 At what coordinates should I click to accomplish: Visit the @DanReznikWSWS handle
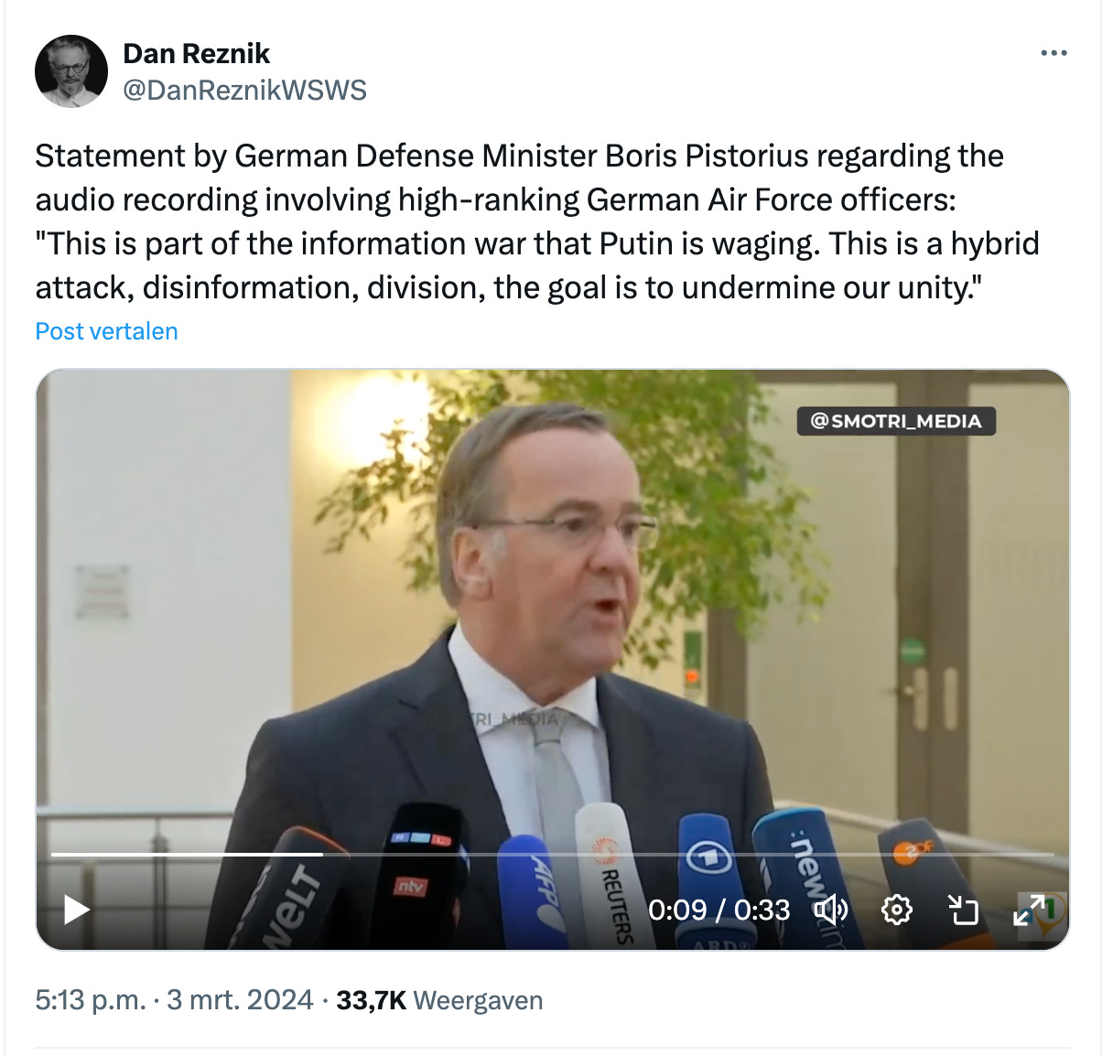[244, 90]
